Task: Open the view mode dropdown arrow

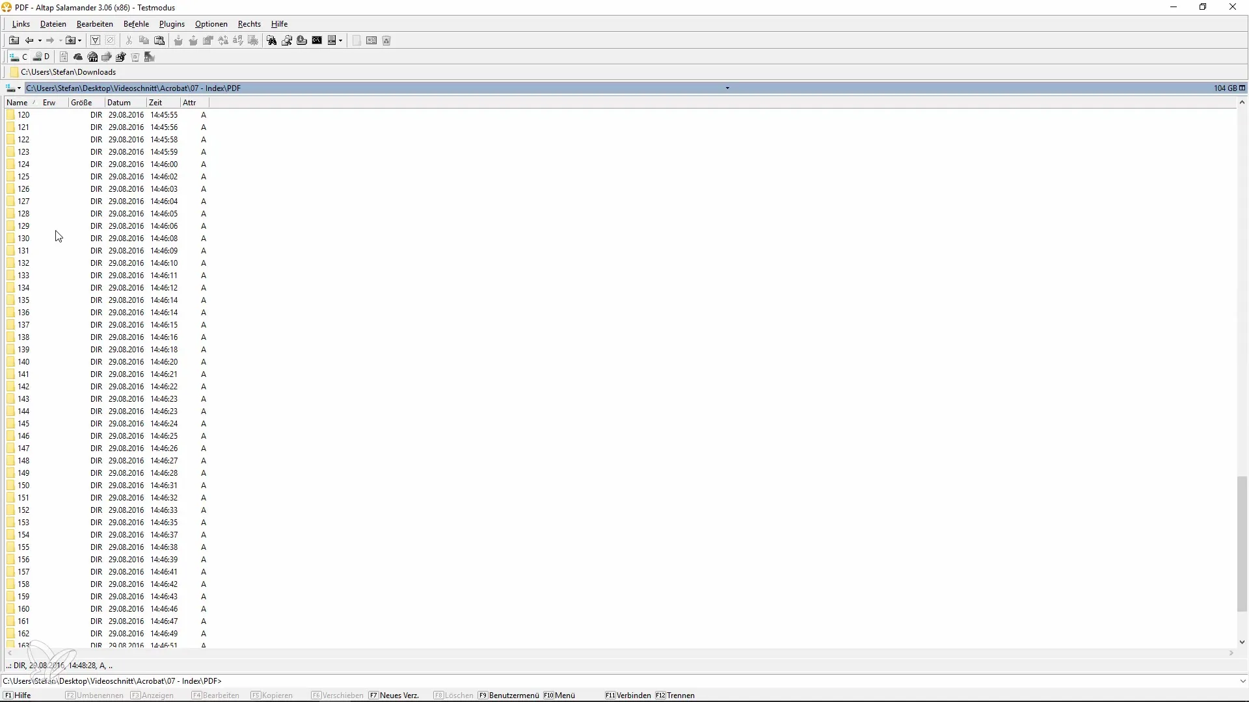Action: [x=340, y=40]
